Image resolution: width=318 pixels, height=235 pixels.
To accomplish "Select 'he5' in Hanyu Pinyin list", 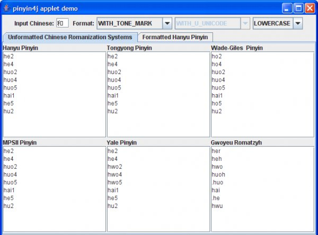I will [x=8, y=103].
